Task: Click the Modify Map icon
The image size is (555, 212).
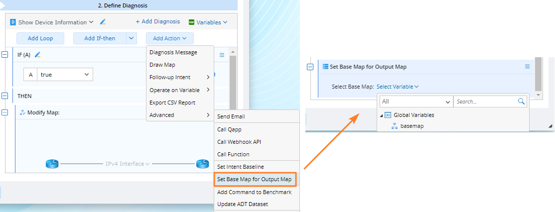Action: [22, 112]
